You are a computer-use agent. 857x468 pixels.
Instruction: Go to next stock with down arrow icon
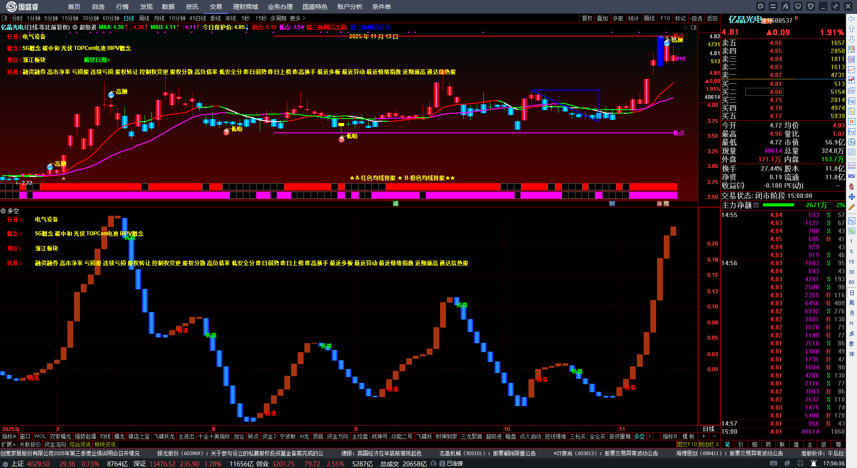click(x=852, y=39)
